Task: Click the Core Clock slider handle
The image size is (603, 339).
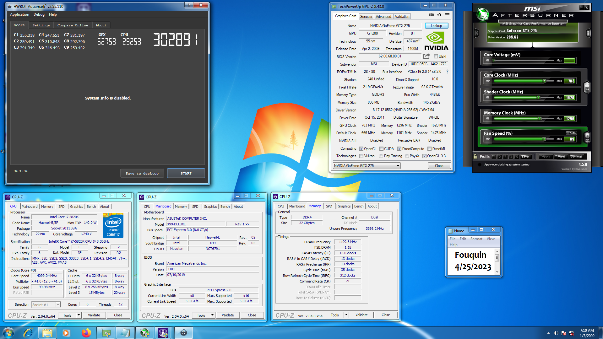Action: tap(545, 81)
